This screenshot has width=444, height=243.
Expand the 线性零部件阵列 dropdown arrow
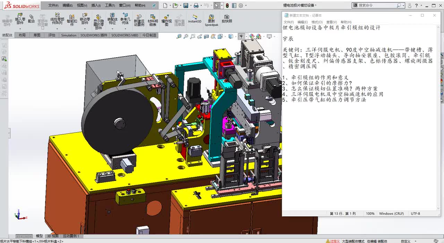point(57,29)
